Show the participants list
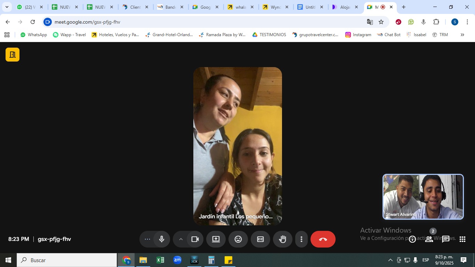This screenshot has height=267, width=475. point(429,239)
